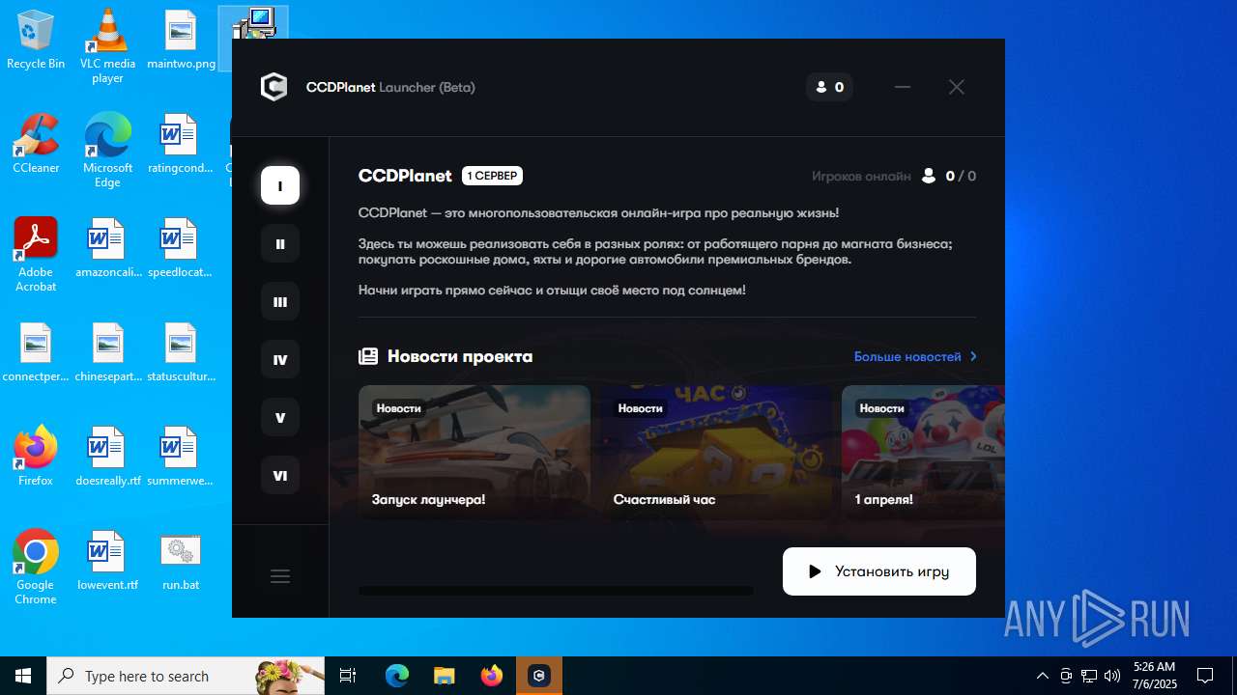
Task: Open the Запуск лаунчера! news card
Action: (475, 453)
